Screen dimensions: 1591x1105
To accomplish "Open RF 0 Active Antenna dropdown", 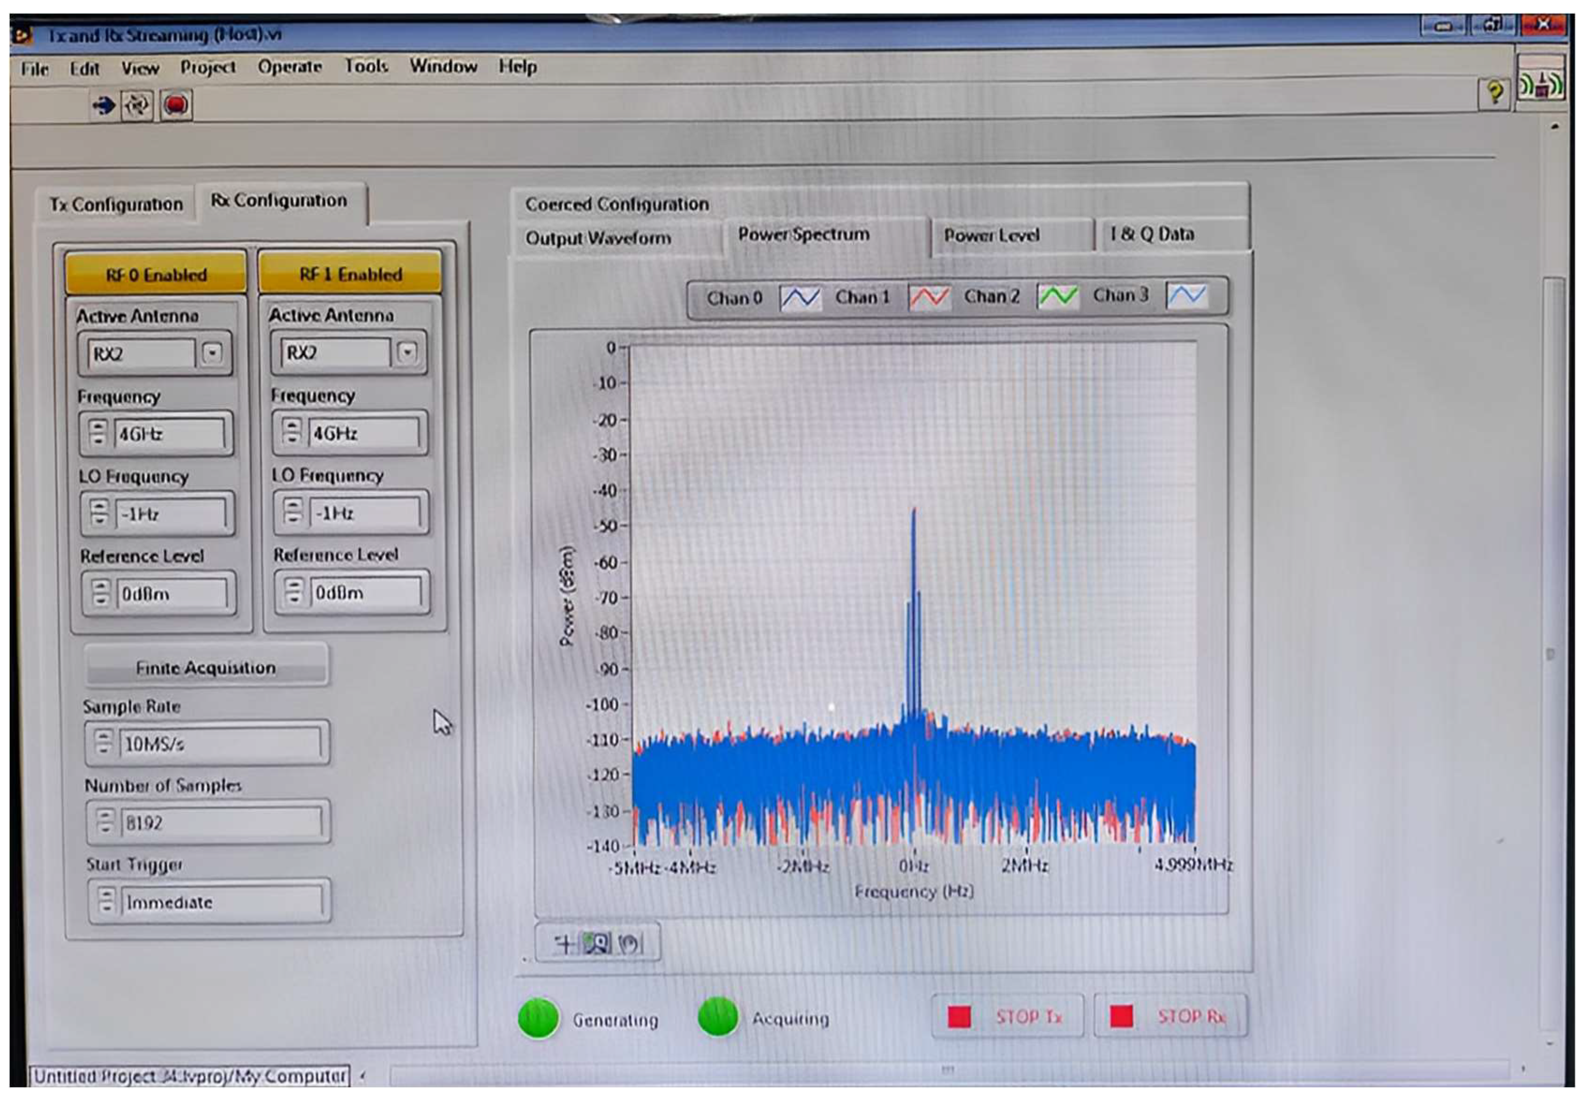I will tap(212, 353).
